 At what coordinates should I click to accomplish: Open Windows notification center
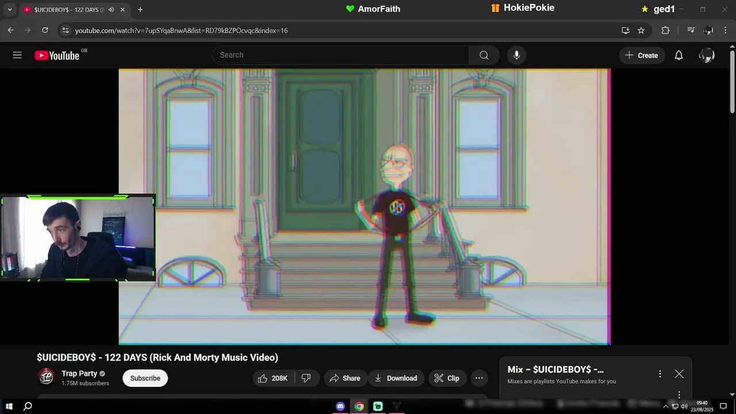click(723, 407)
